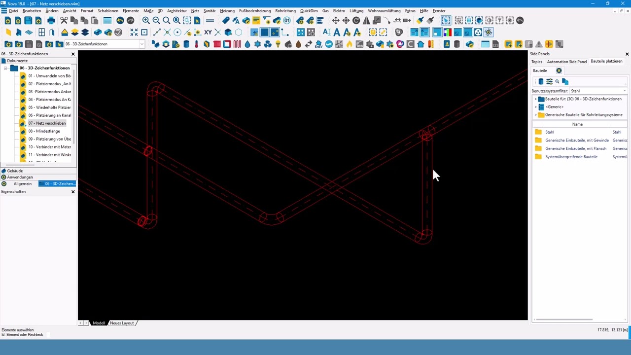Click the blue copy documents icon in Bauteile panel
The image size is (631, 355).
tap(565, 81)
